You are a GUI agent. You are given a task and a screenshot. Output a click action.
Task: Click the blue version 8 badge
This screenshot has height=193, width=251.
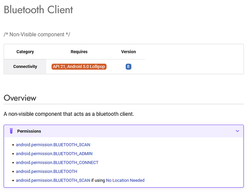click(128, 66)
